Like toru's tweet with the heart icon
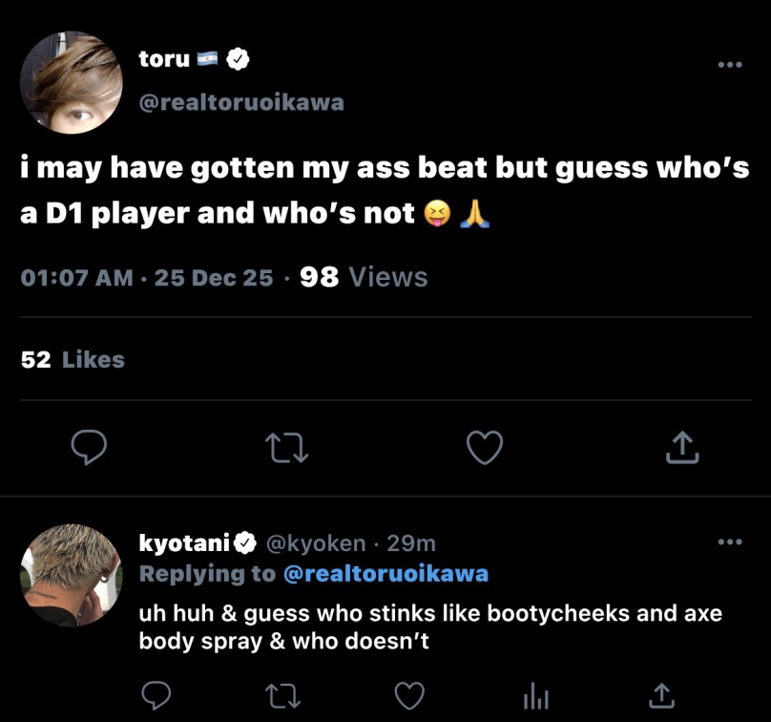Image resolution: width=771 pixels, height=722 pixels. pyautogui.click(x=485, y=447)
